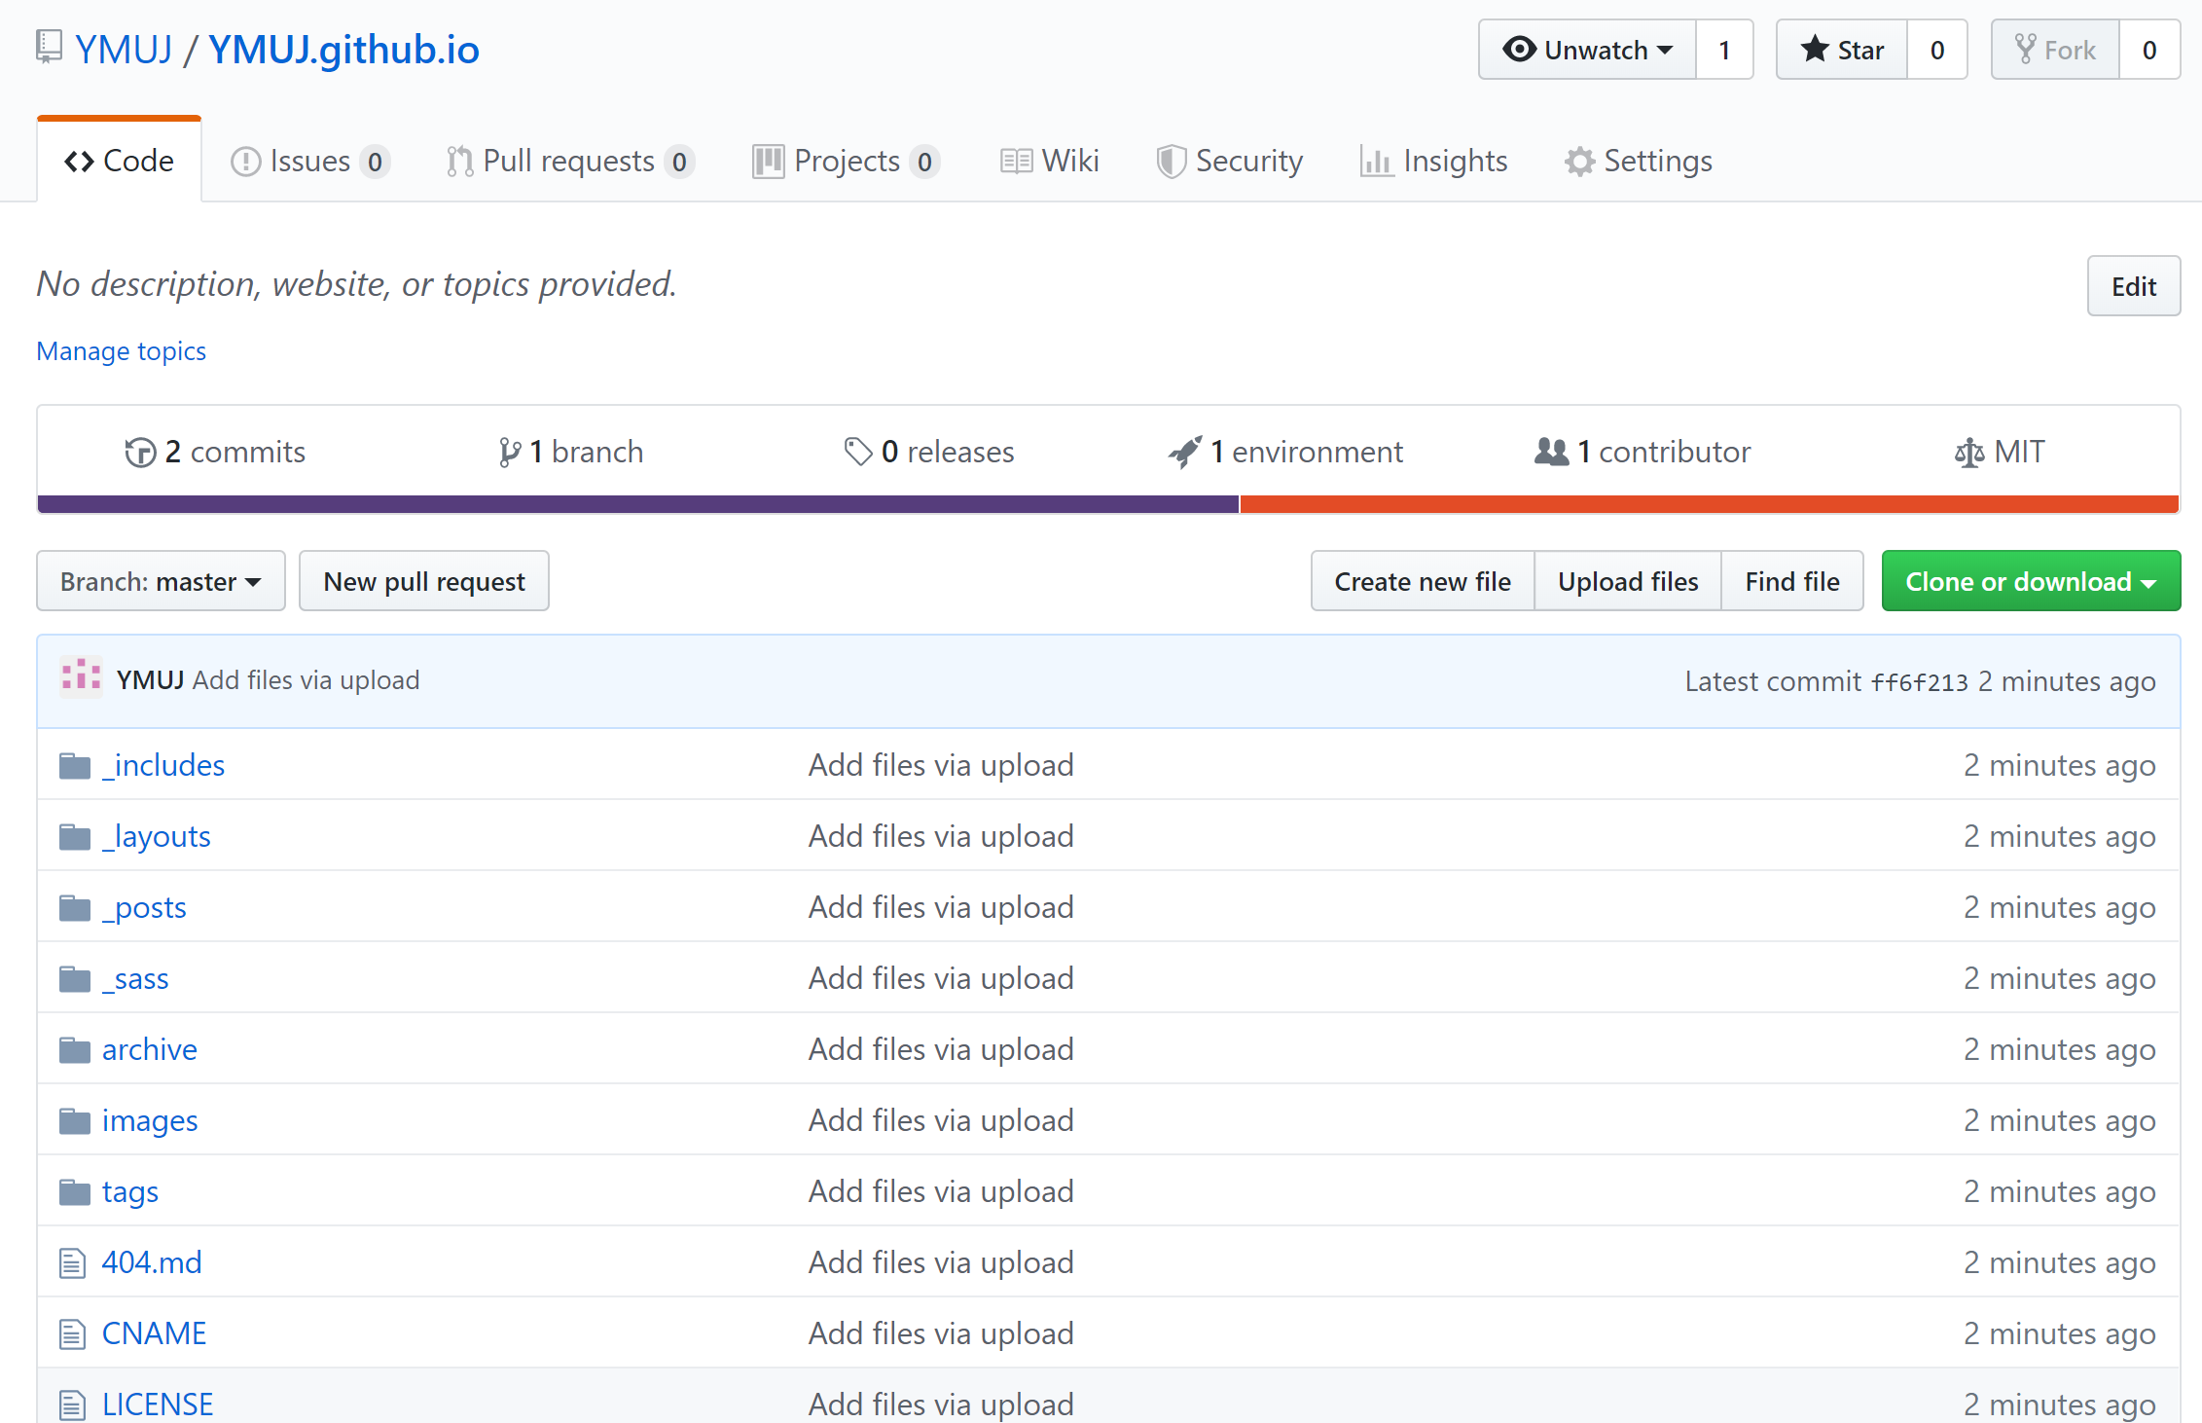Viewport: 2202px width, 1423px height.
Task: Click the _includes folder icon
Action: [75, 766]
